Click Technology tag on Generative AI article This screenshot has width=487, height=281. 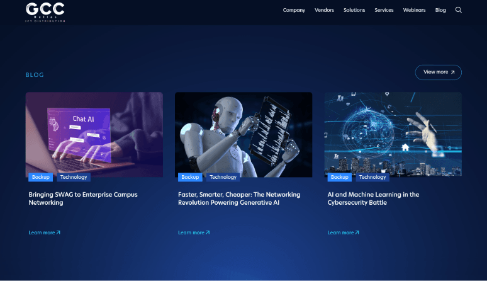(x=223, y=177)
